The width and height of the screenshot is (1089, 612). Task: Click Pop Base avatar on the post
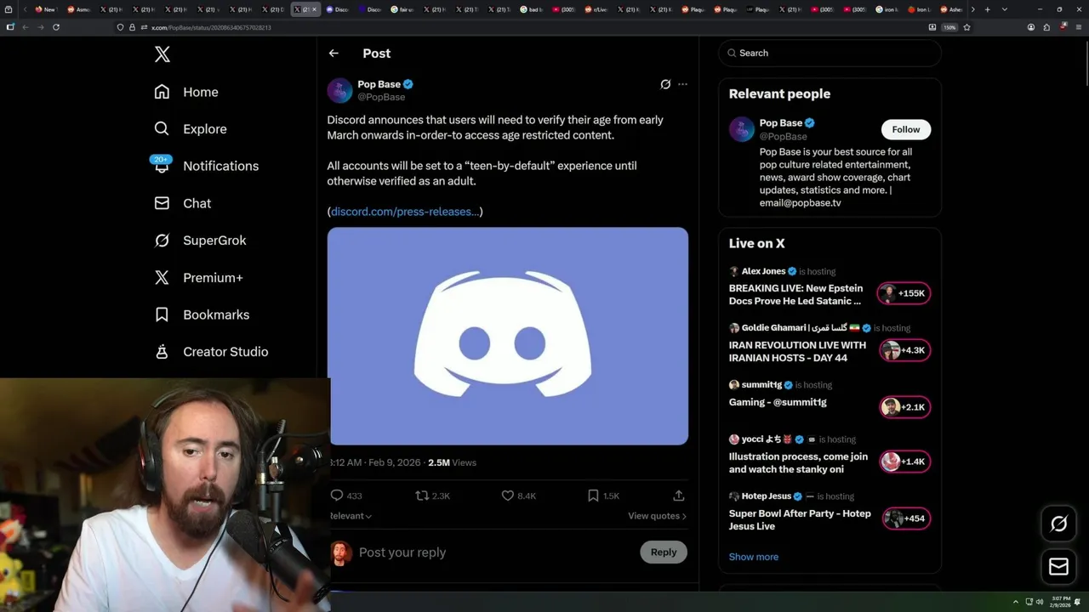(339, 90)
